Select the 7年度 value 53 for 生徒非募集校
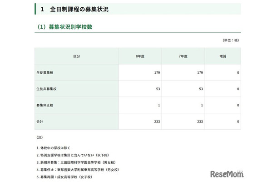 pos(199,89)
